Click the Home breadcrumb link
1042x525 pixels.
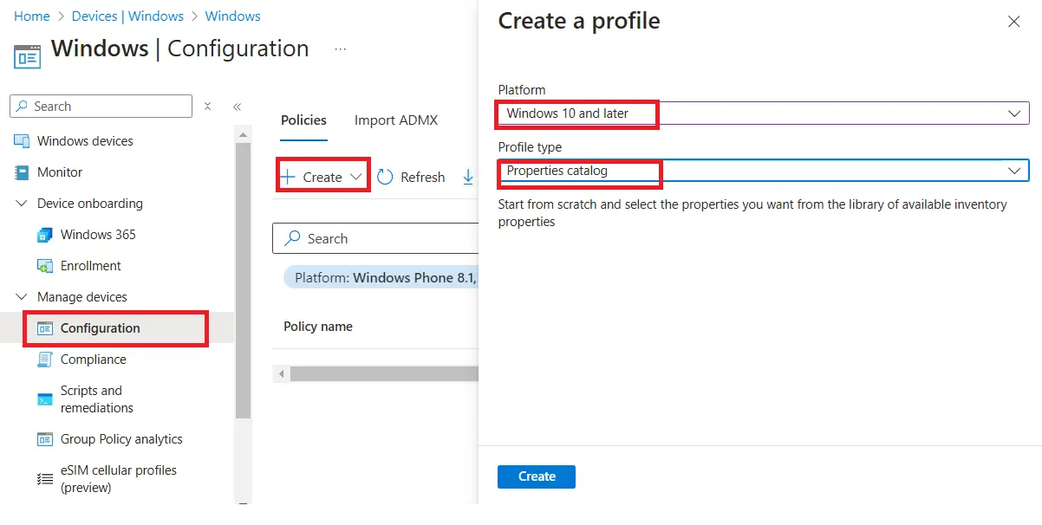(32, 16)
